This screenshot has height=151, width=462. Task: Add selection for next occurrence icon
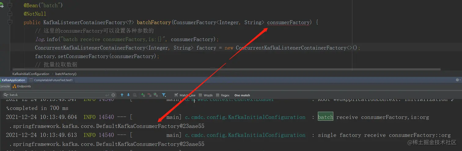click(x=143, y=95)
